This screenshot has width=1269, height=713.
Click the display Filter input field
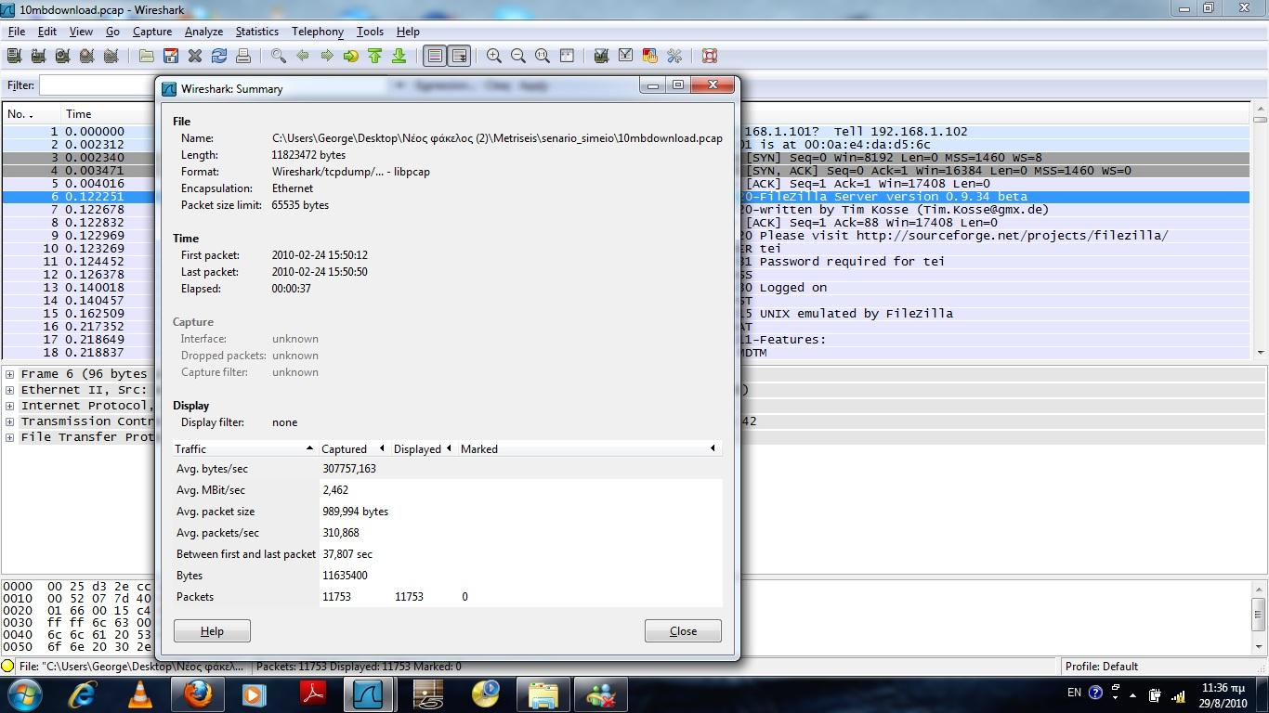point(97,85)
